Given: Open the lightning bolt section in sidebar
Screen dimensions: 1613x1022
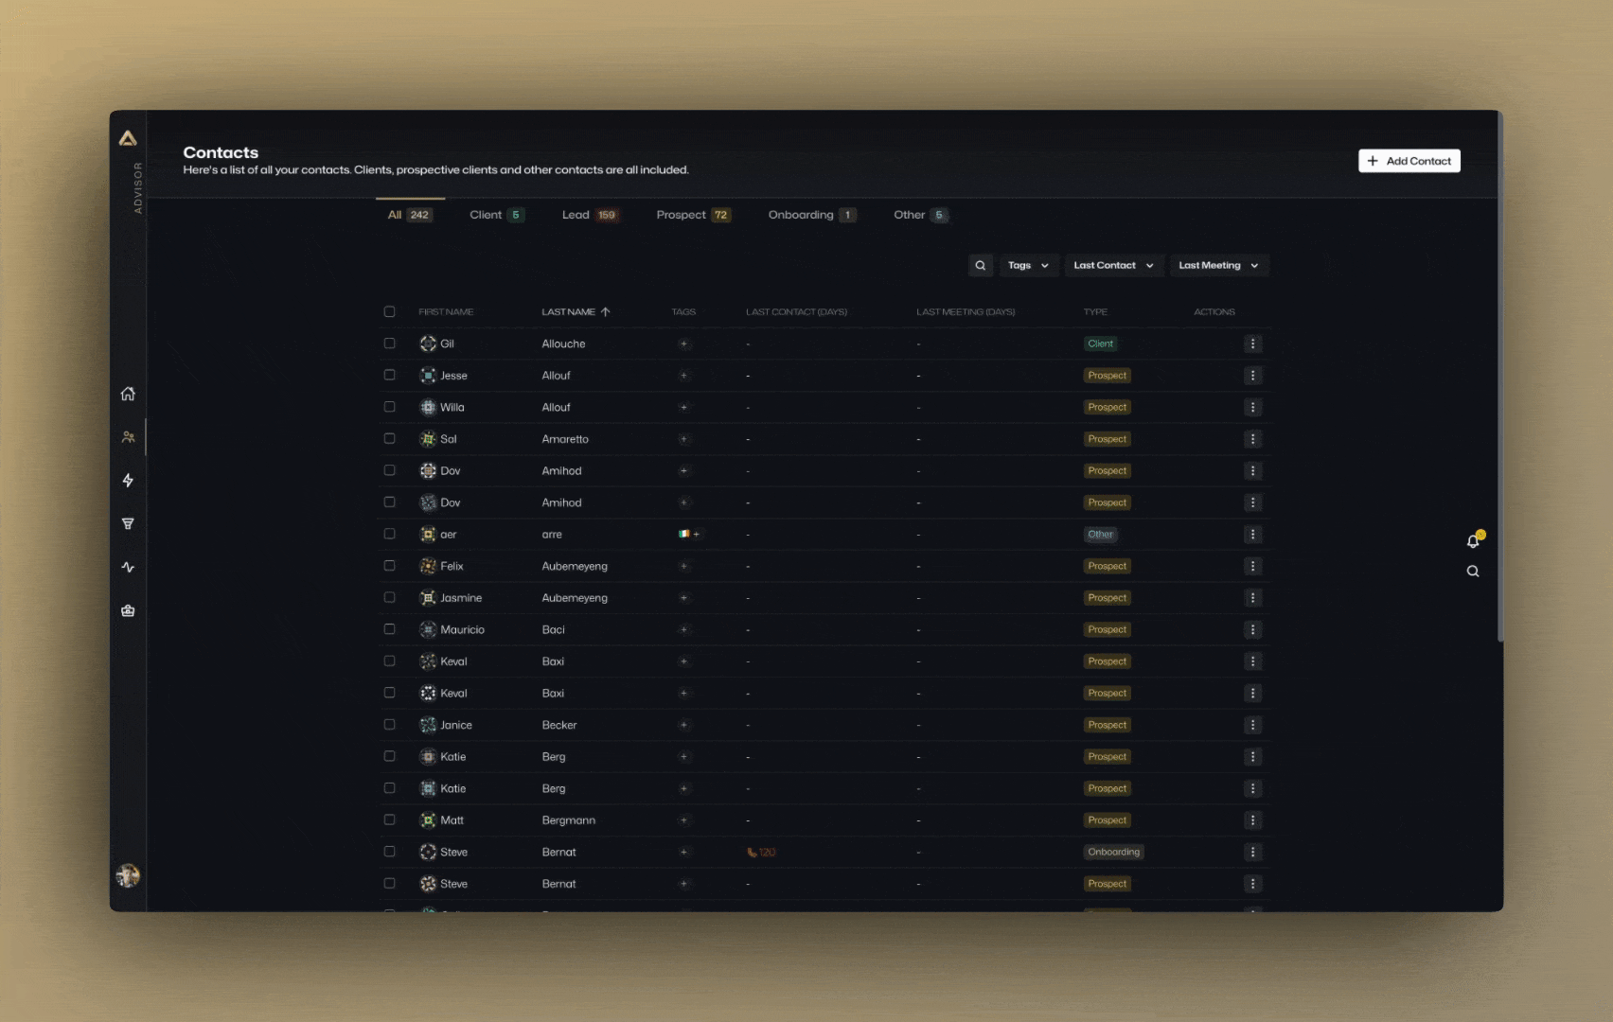Looking at the screenshot, I should [128, 481].
